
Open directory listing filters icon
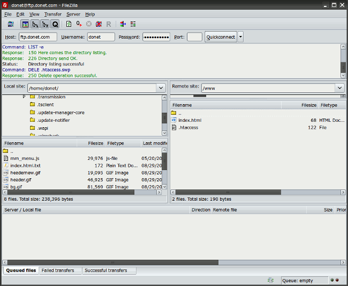point(123,24)
